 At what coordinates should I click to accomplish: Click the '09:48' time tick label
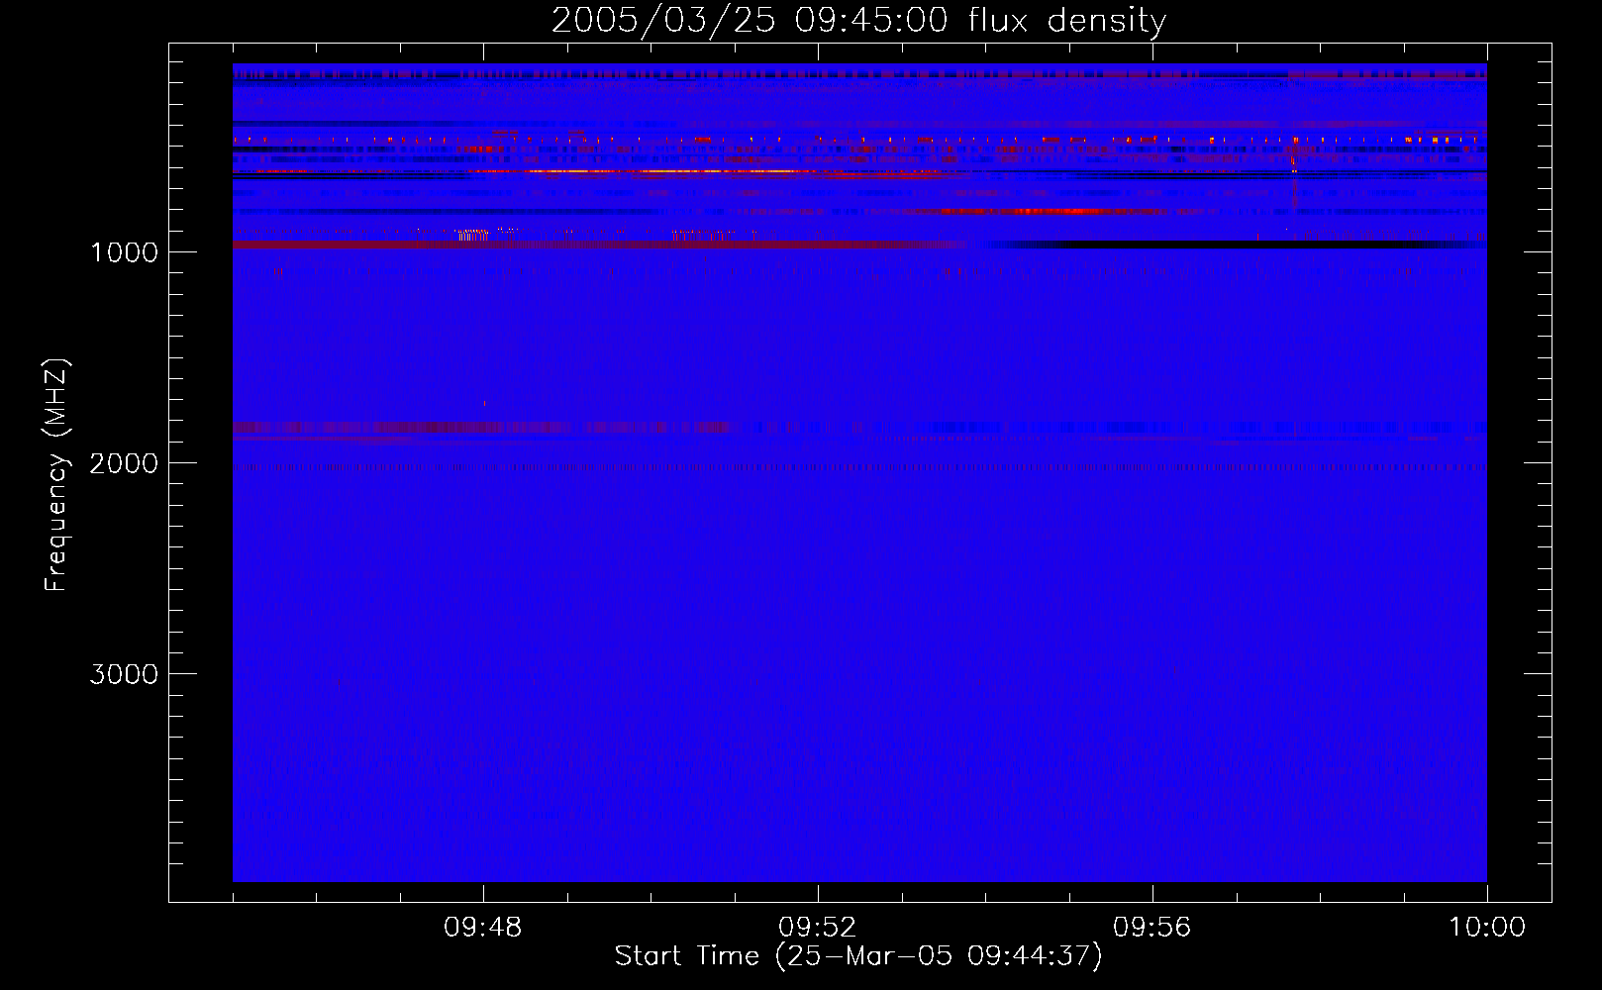coord(483,928)
